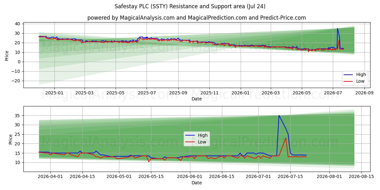Click the '2025-07' tick label on the top chart
This screenshot has height=190, width=380.
pyautogui.click(x=147, y=93)
